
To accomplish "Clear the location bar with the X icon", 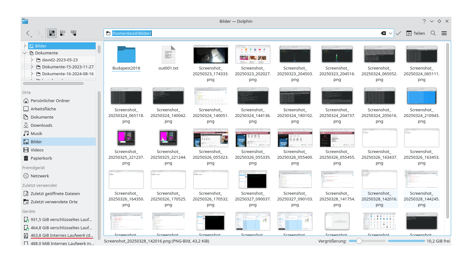I will click(383, 33).
